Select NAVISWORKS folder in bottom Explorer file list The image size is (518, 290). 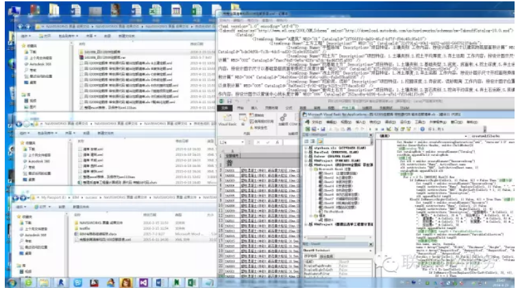click(99, 223)
